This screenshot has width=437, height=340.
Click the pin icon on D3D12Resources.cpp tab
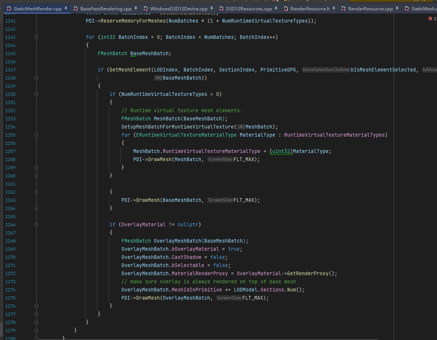pyautogui.click(x=276, y=9)
